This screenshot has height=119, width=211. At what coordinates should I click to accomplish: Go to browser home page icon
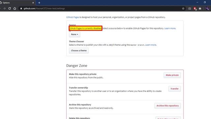(15, 9)
